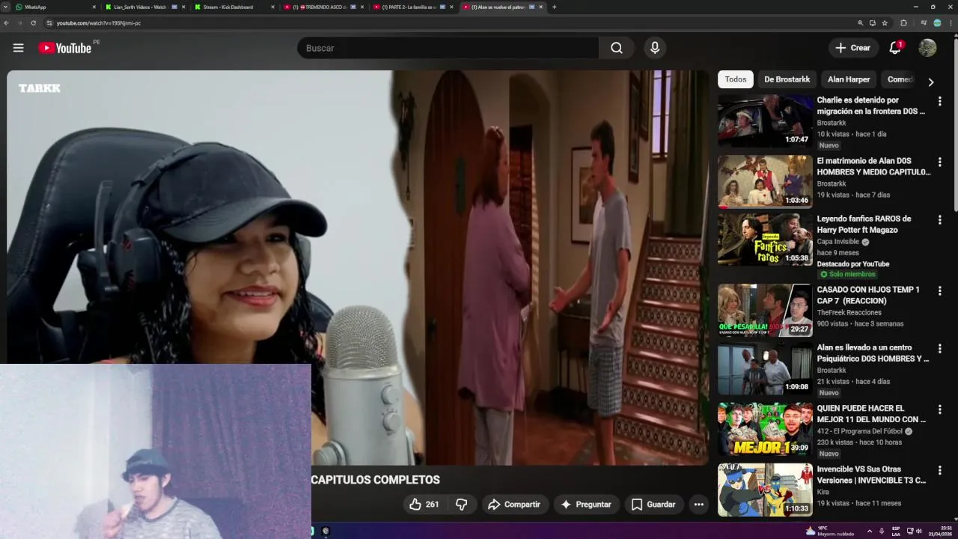Reload the page in browser toolbar

pos(33,23)
